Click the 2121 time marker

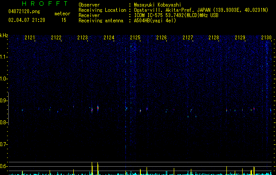[x=30, y=37]
